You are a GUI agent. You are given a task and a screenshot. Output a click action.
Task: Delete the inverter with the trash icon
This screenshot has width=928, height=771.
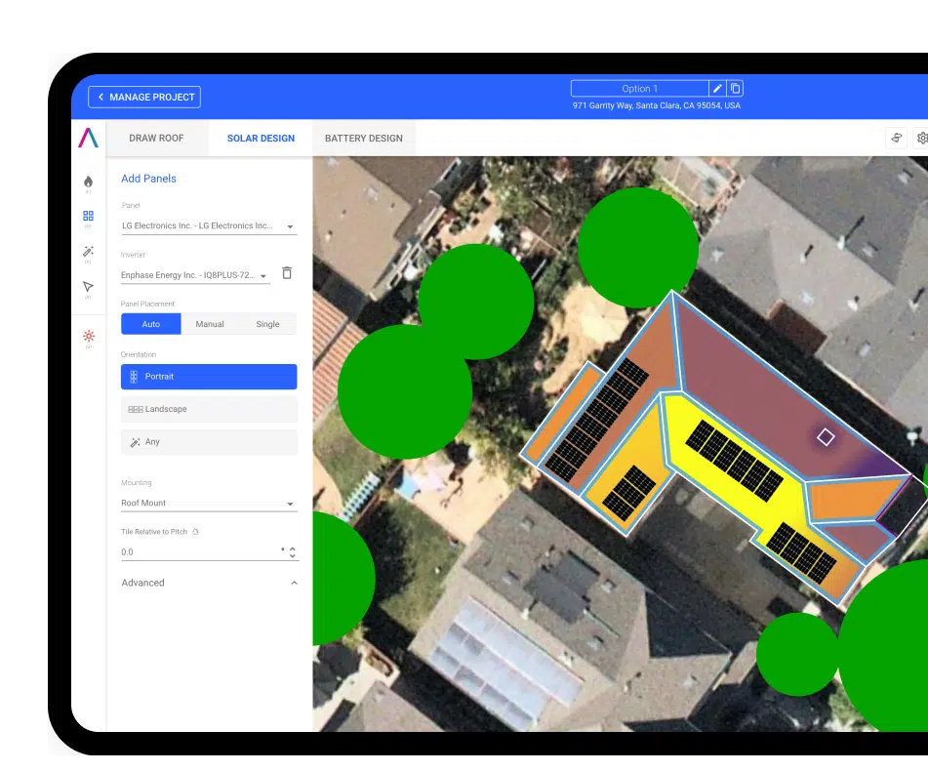[287, 273]
